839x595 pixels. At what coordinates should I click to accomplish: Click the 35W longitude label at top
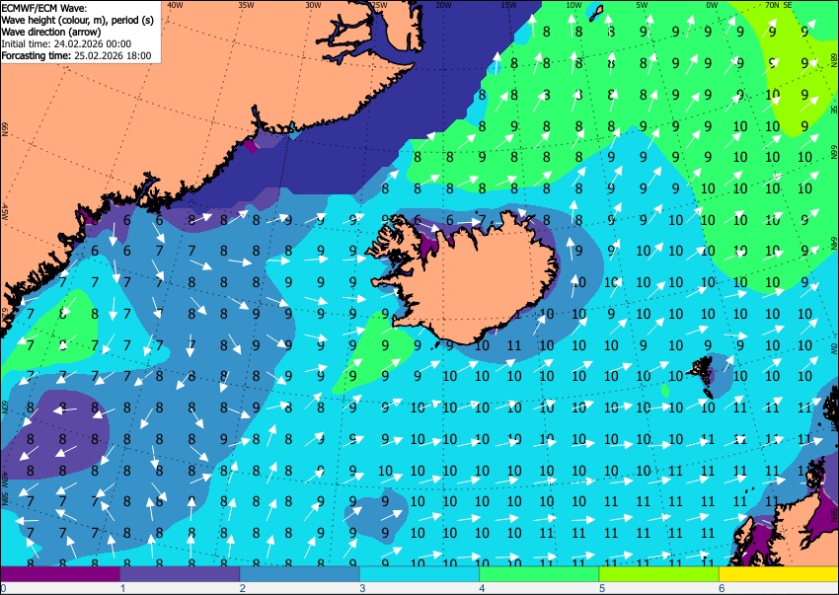(x=247, y=5)
